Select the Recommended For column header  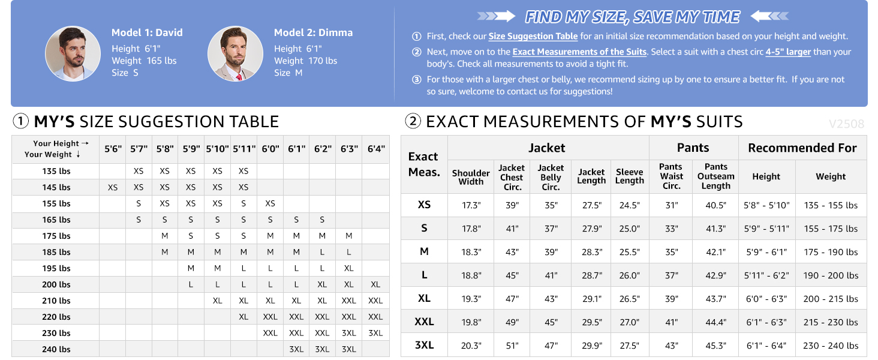click(x=802, y=148)
